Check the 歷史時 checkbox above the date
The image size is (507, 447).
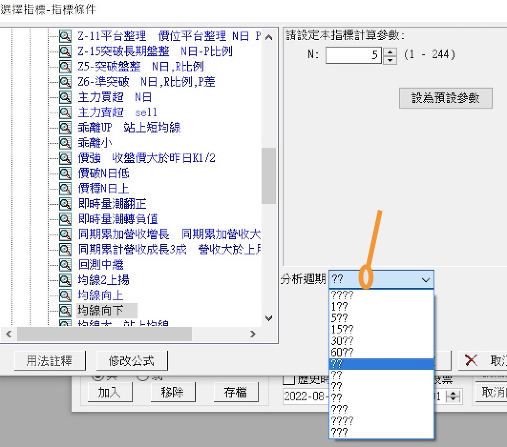[x=289, y=380]
